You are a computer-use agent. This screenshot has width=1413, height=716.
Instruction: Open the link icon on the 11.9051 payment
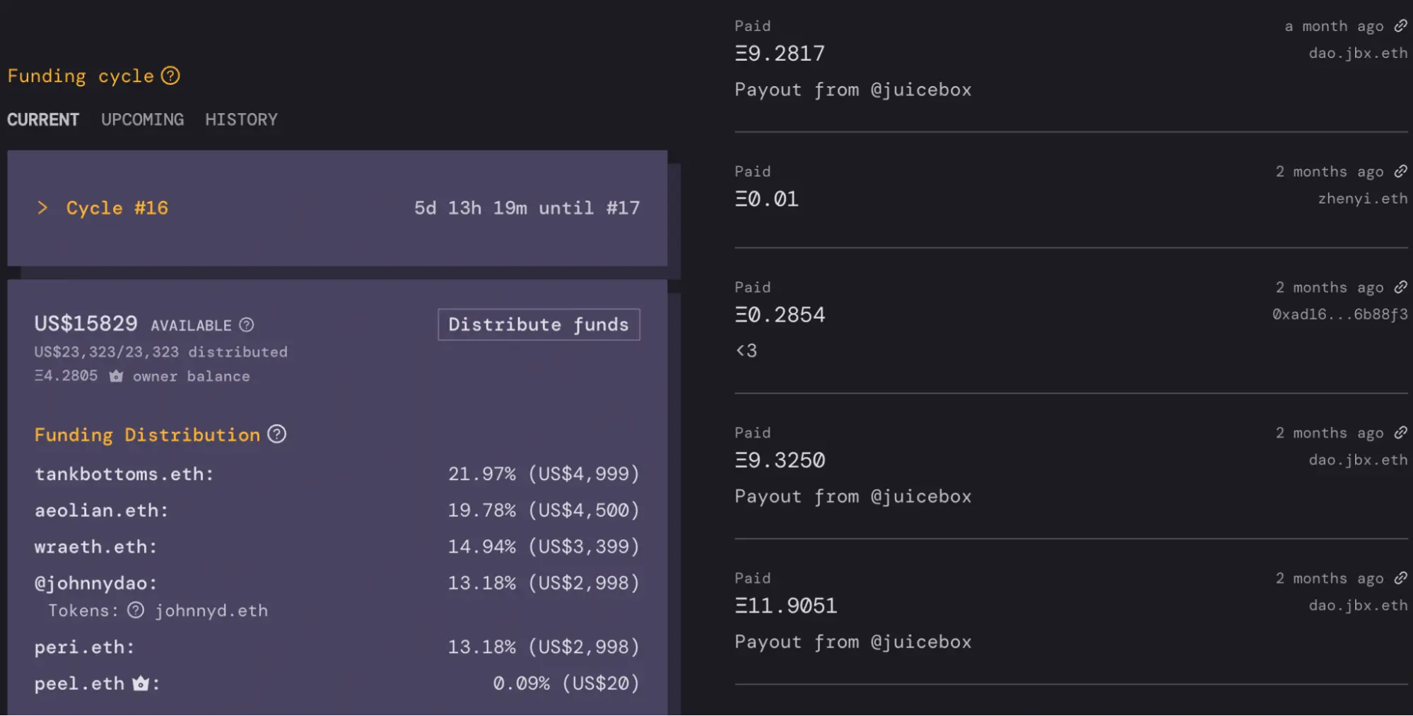(1400, 579)
